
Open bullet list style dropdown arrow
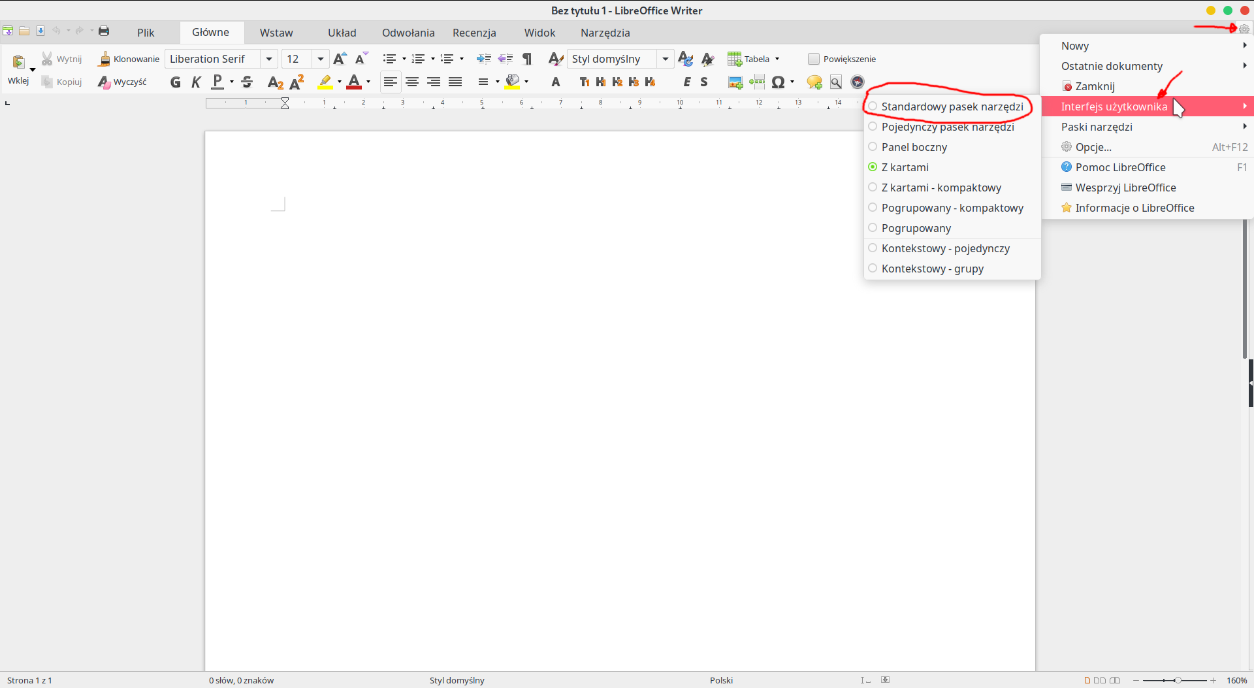click(404, 59)
